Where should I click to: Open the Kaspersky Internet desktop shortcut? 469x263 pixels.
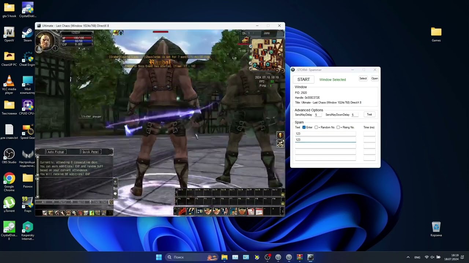27,231
